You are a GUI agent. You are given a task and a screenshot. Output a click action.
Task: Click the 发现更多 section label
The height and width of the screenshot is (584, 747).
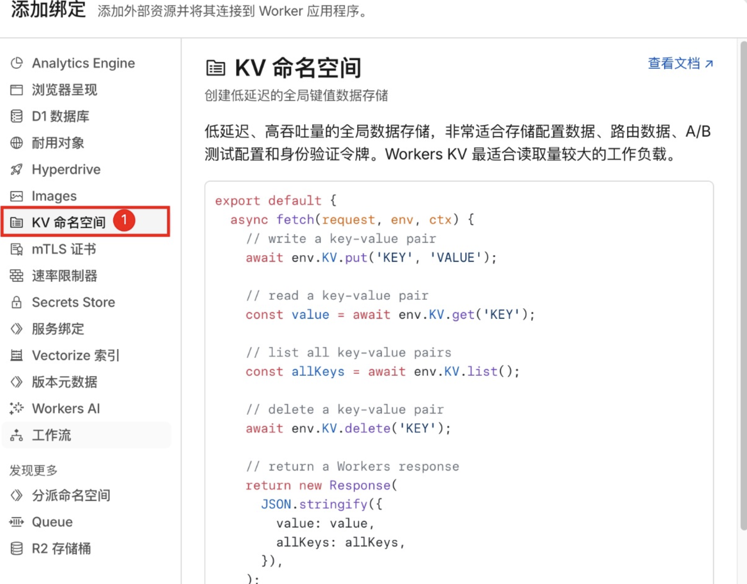coord(34,470)
